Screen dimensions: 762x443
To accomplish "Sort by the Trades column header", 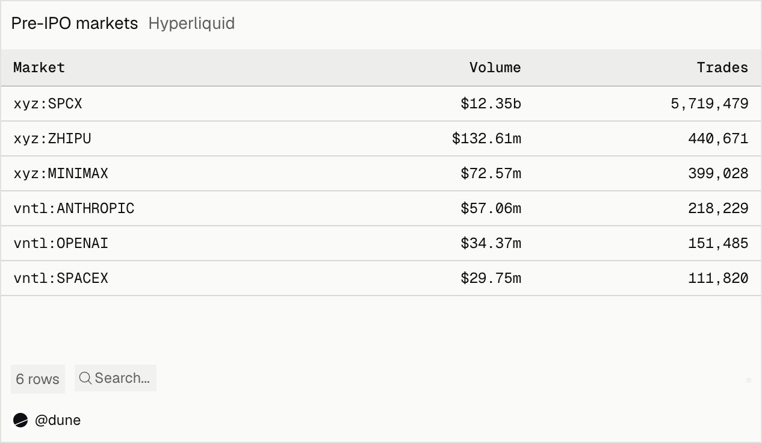I will click(x=722, y=67).
